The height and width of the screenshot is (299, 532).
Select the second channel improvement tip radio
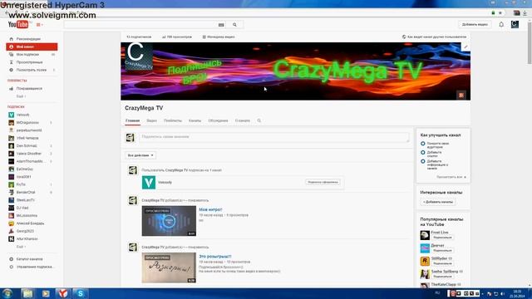click(x=423, y=153)
